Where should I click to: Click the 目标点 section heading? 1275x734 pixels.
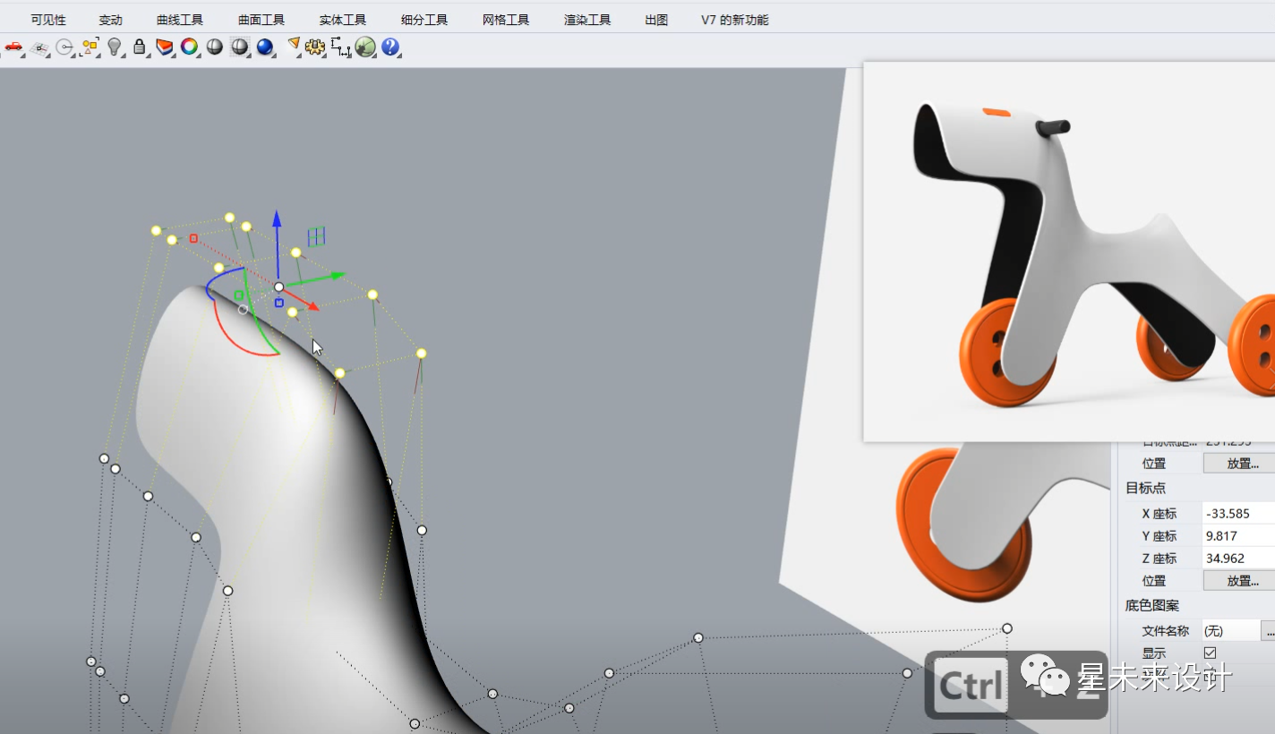1146,488
